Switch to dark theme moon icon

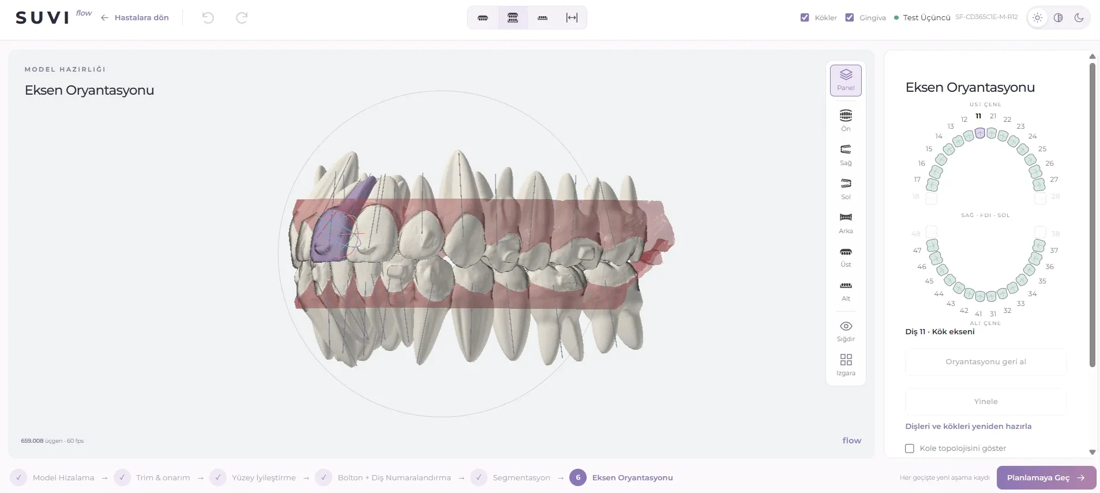pos(1079,18)
